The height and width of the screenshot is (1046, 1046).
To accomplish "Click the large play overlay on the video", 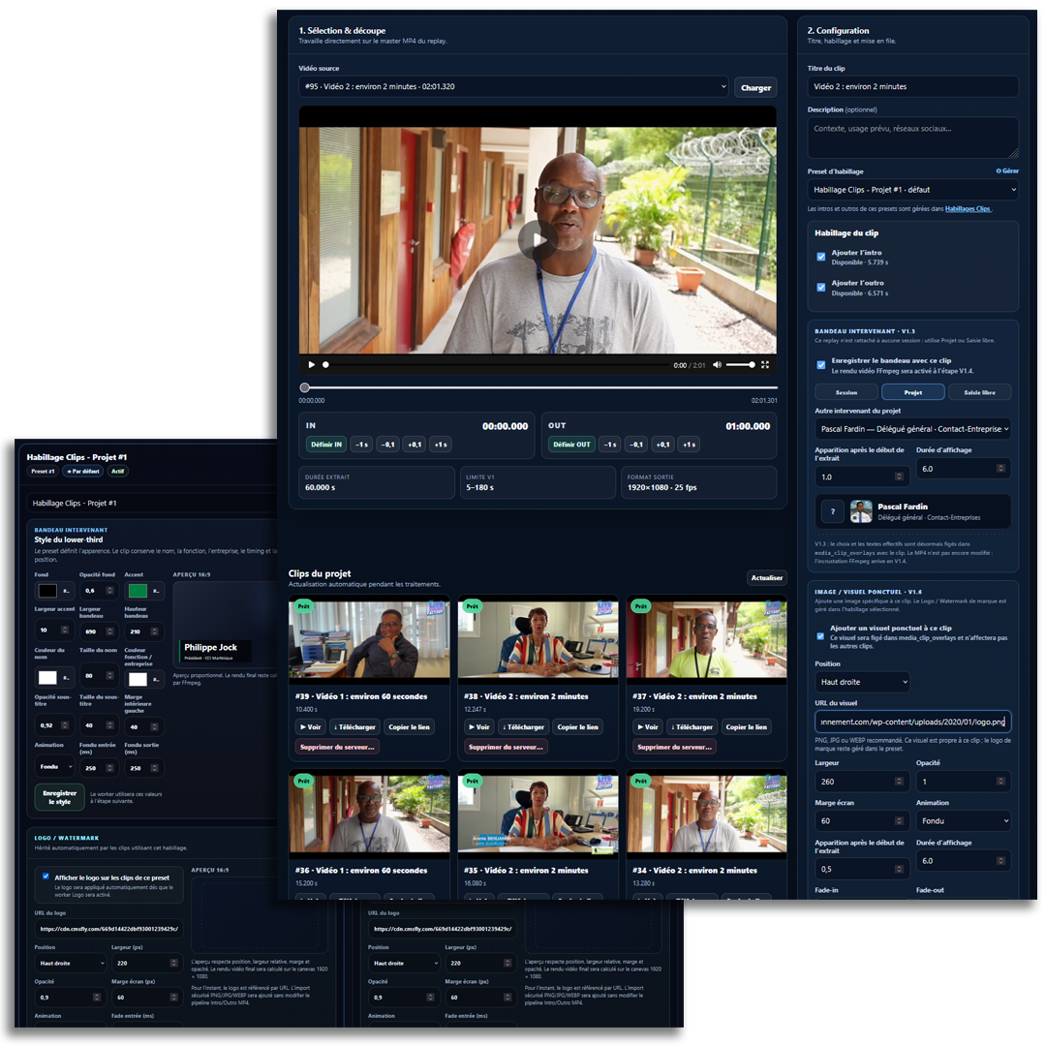I will click(537, 239).
